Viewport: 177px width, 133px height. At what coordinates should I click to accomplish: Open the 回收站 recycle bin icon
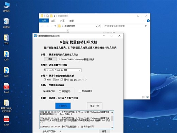tap(6, 23)
